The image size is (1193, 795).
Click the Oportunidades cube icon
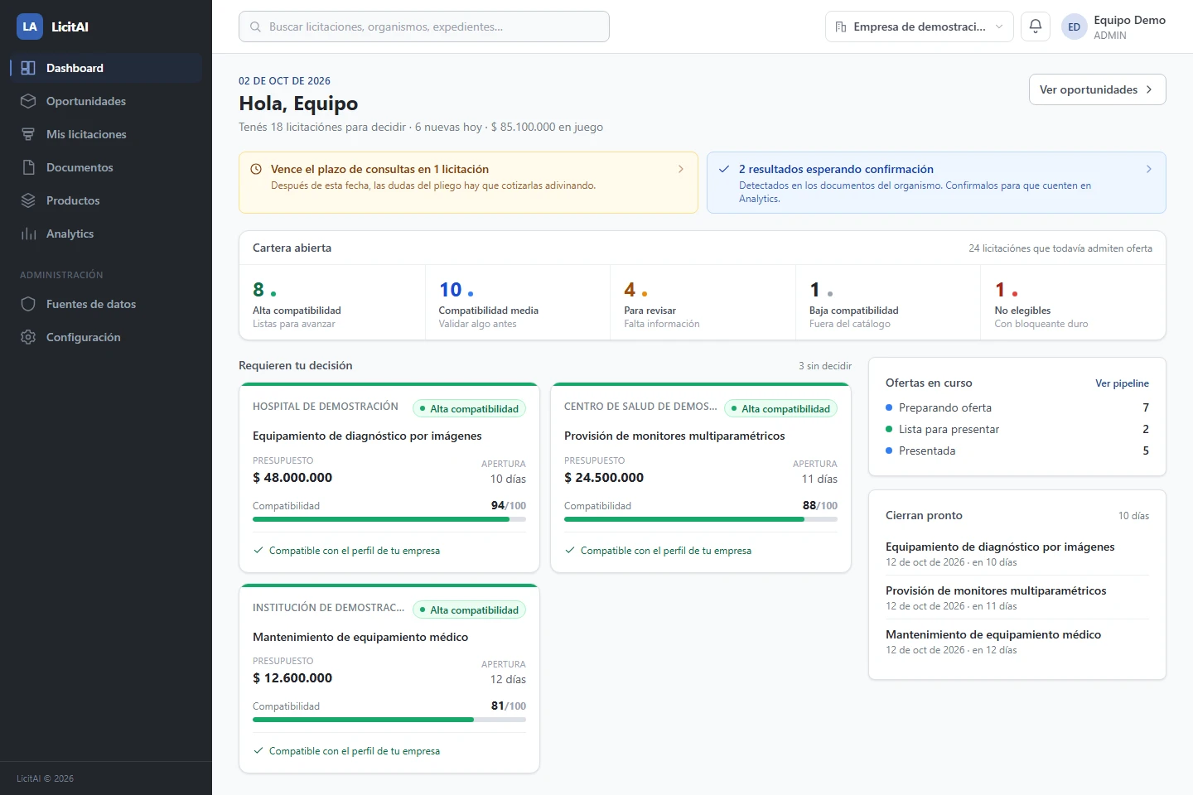click(28, 101)
